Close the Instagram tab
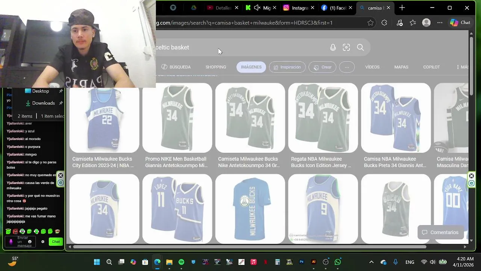This screenshot has height=271, width=481. [312, 8]
